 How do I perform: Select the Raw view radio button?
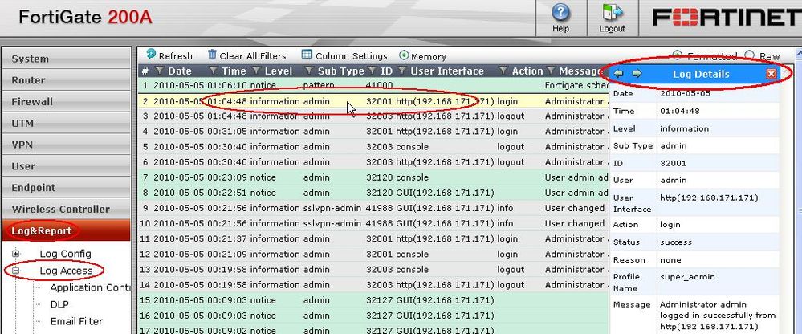[x=750, y=55]
